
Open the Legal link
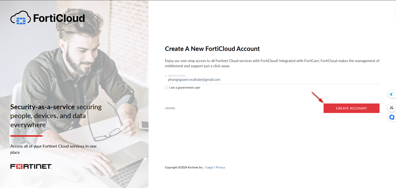point(209,167)
